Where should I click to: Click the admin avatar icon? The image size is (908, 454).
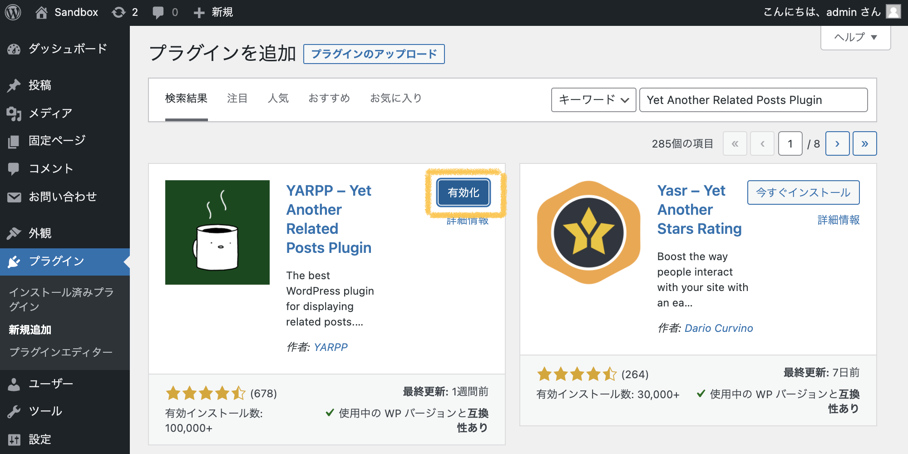(x=893, y=12)
